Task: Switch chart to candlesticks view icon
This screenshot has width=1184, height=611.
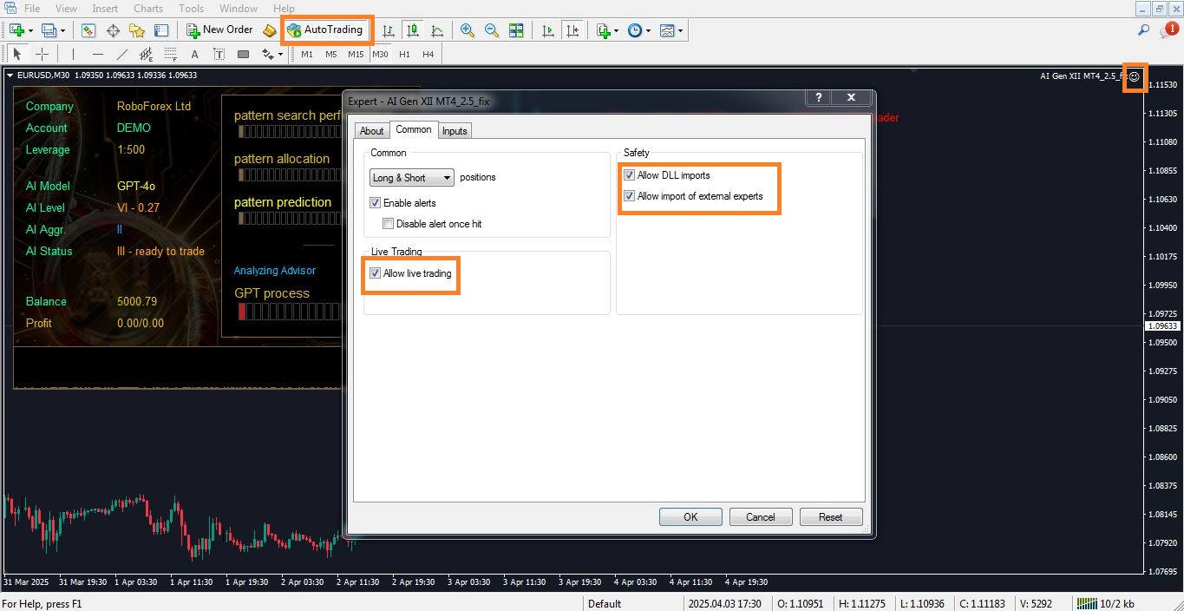Action: click(x=413, y=30)
